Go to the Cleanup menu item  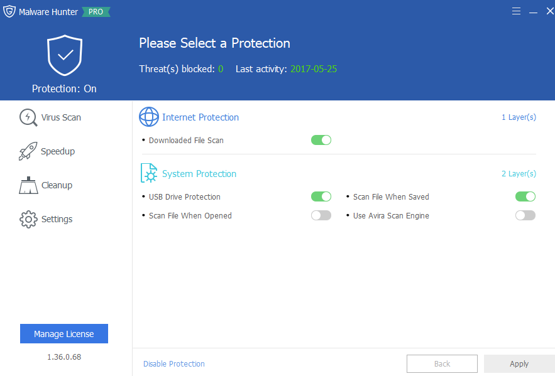(x=57, y=185)
